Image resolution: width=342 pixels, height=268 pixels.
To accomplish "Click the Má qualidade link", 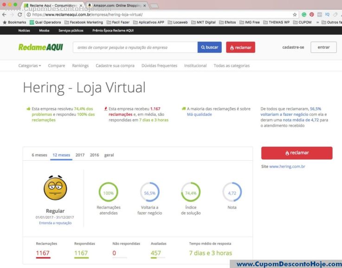I will pos(200,114).
